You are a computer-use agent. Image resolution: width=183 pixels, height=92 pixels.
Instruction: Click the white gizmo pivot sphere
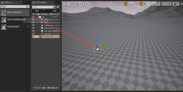98,49
